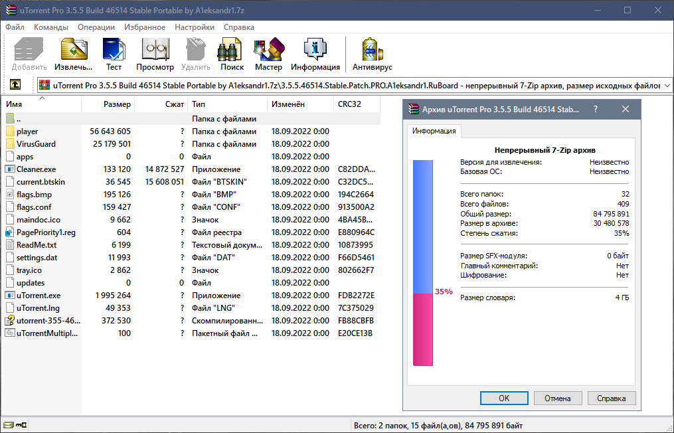This screenshot has height=433, width=674.
Task: Click the Find (Поиск) binoculars icon
Action: pos(232,54)
